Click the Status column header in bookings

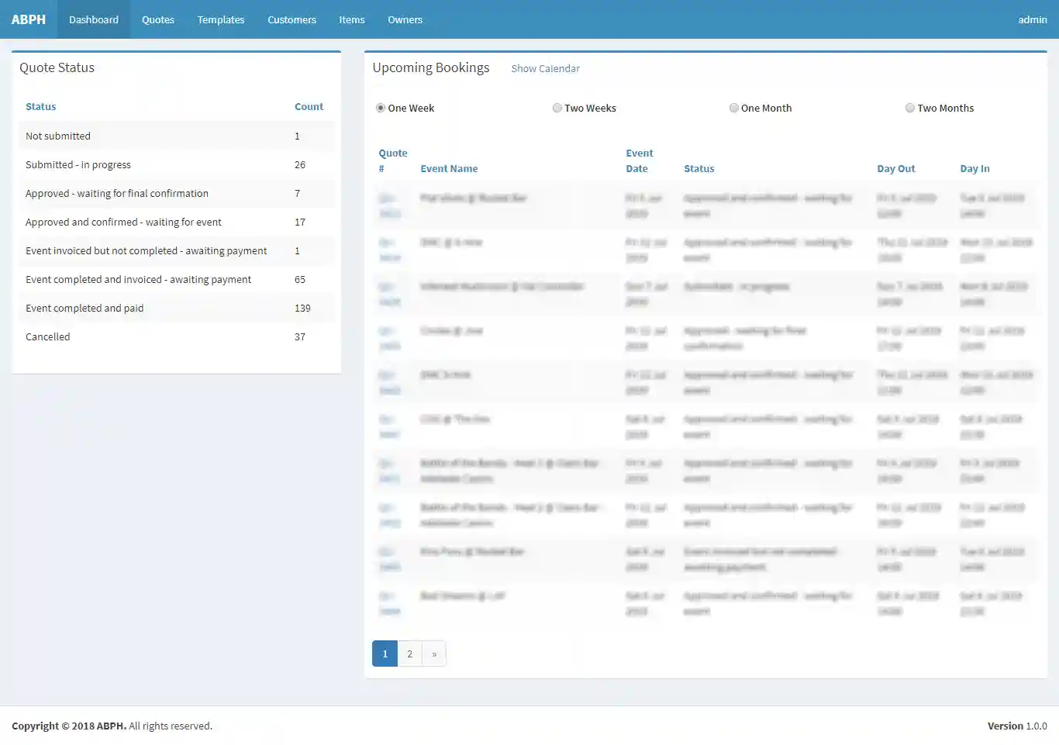click(699, 168)
